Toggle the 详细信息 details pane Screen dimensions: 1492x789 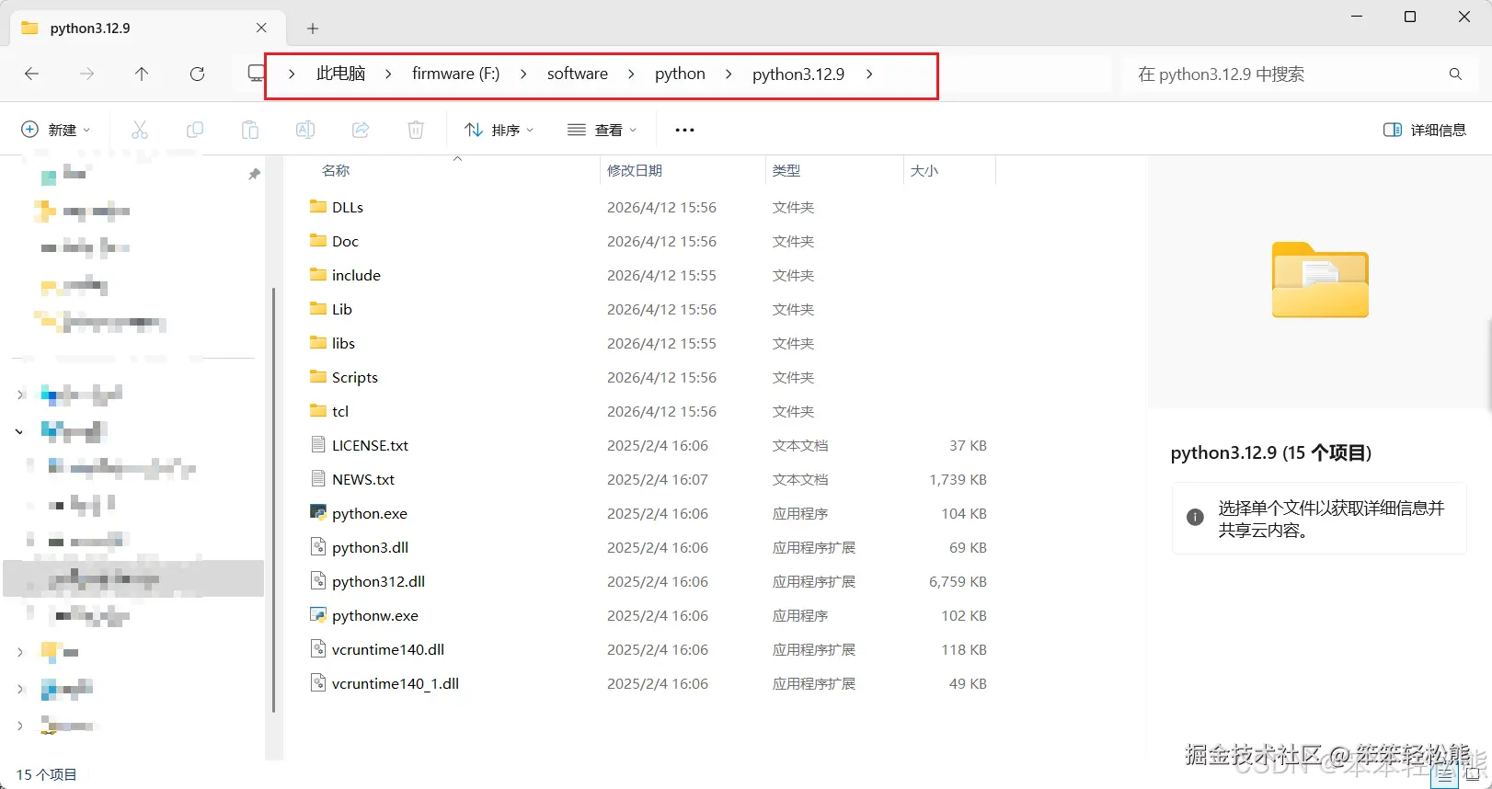point(1424,130)
